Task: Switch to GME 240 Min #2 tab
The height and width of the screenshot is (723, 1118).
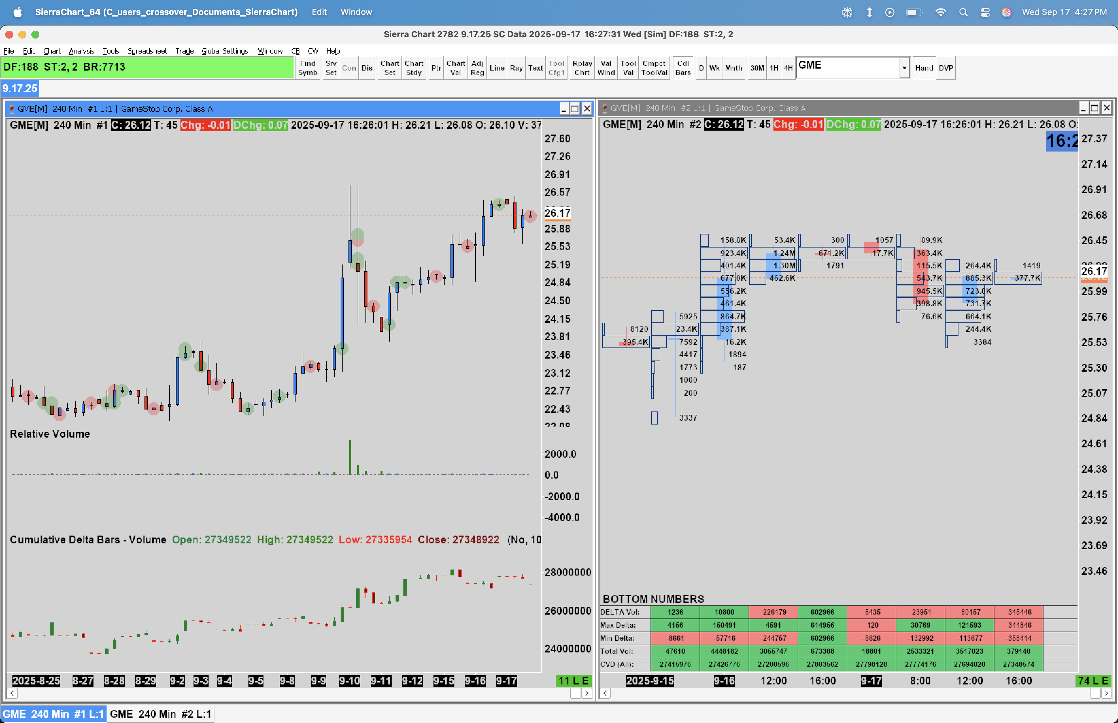Action: click(160, 714)
